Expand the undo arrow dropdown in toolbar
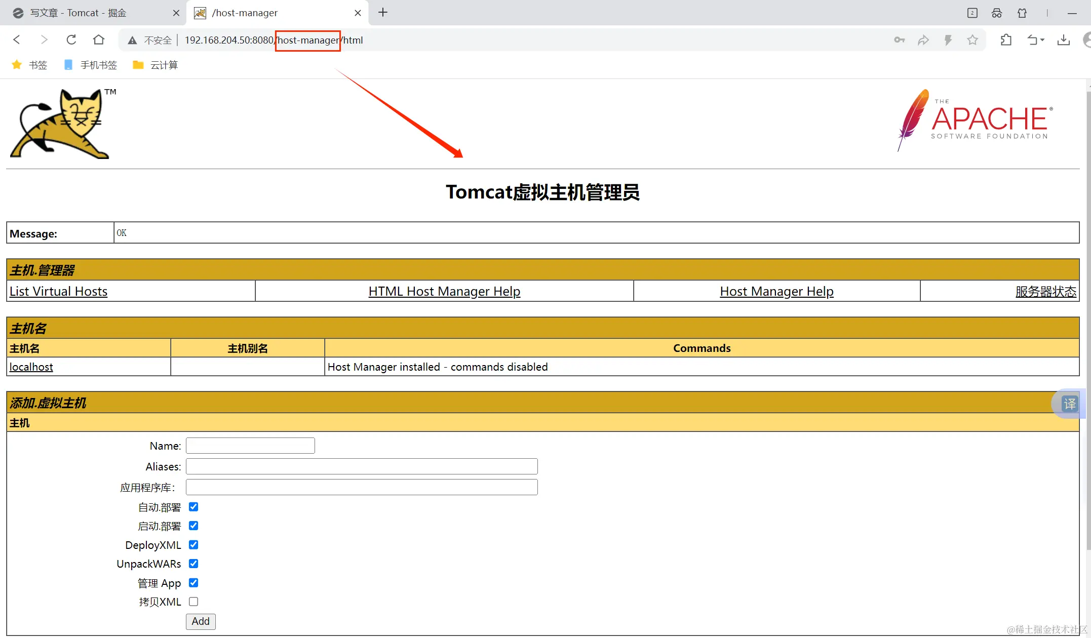Screen dimensions: 1091x638 [1042, 40]
